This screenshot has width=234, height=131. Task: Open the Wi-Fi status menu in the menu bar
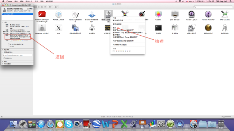[180, 1]
